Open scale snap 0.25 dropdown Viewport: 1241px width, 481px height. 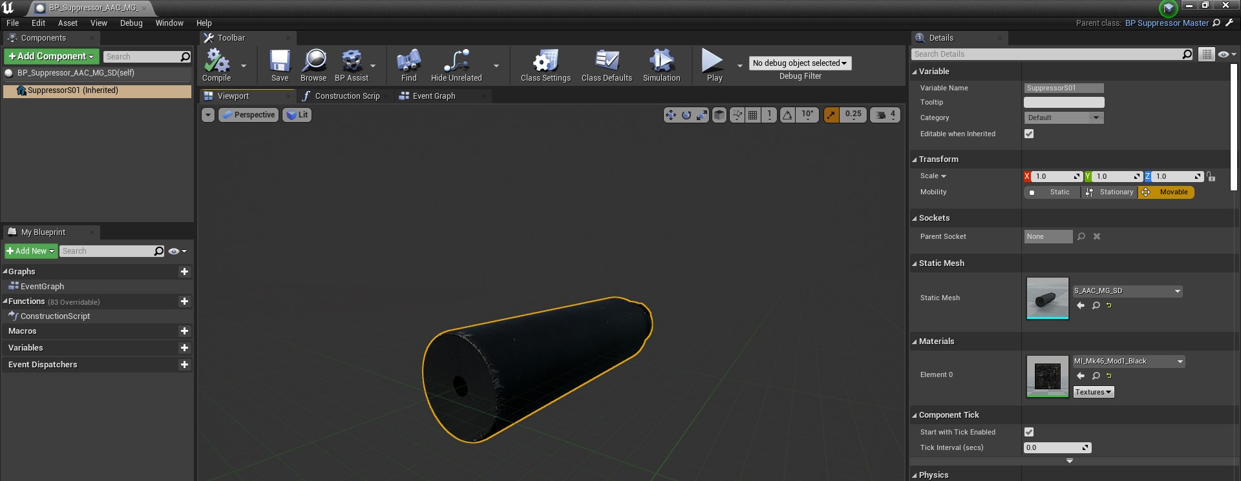tap(853, 115)
